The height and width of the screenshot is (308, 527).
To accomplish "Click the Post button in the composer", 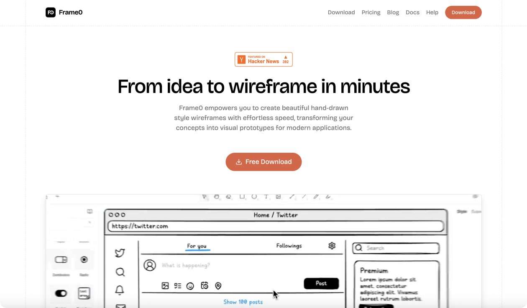I will (x=321, y=283).
